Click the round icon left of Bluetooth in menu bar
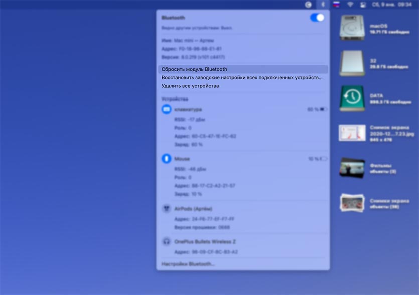The height and width of the screenshot is (295, 419). pos(309,5)
